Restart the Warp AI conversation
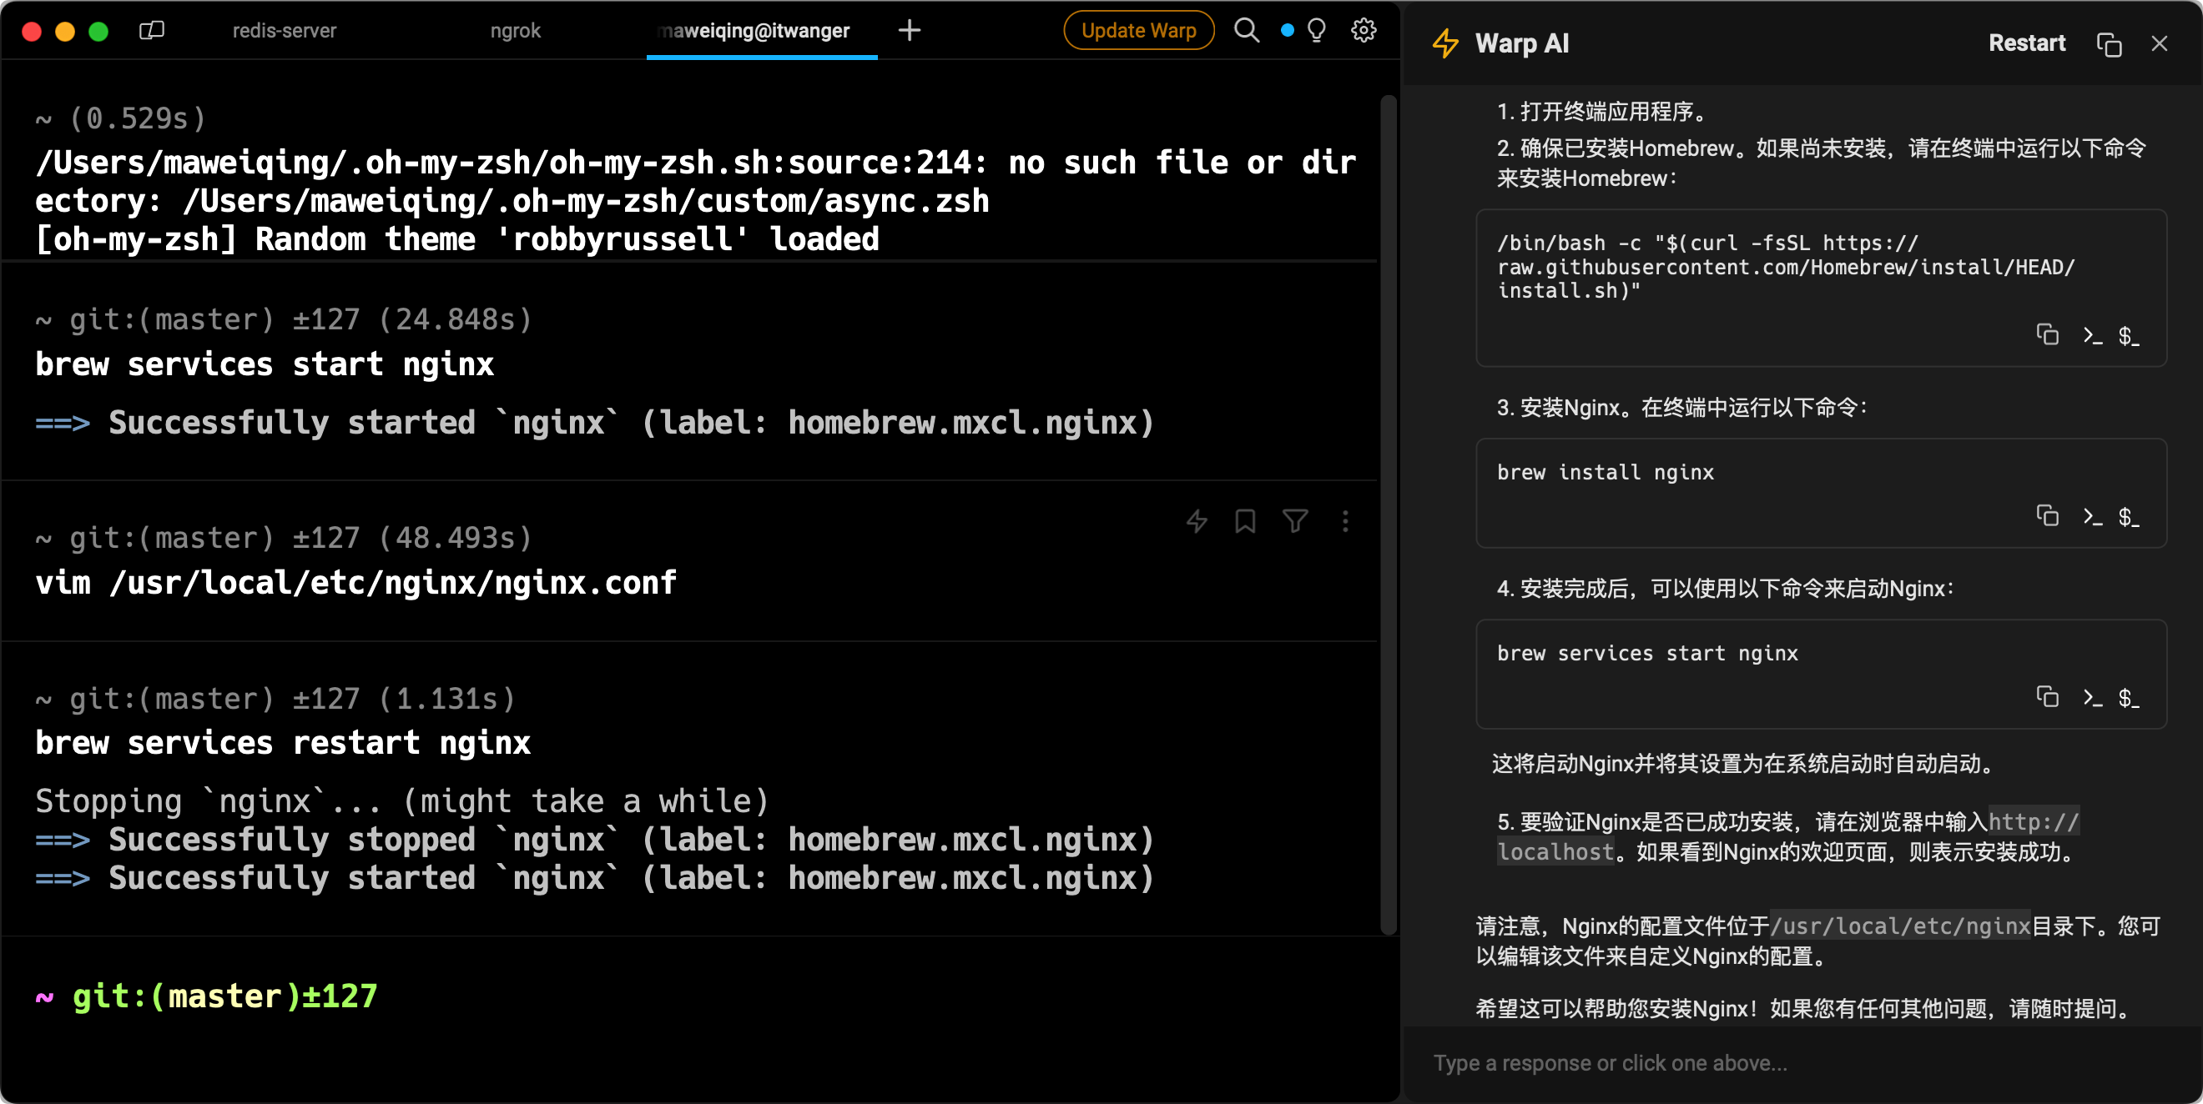 2026,43
